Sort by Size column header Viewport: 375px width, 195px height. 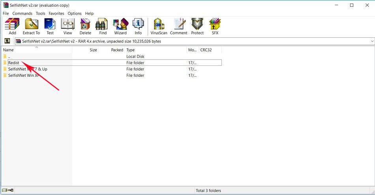[x=85, y=50]
